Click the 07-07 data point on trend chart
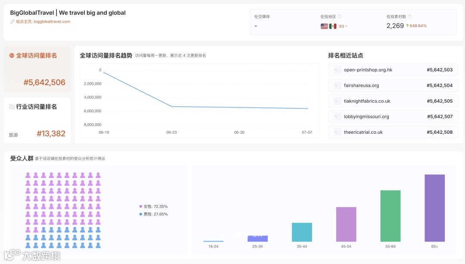The image size is (465, 264). click(307, 108)
